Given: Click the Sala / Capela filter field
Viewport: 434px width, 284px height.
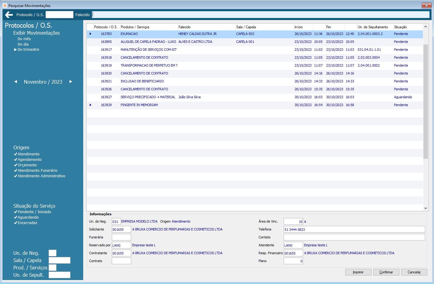Looking at the screenshot, I should click(x=60, y=260).
